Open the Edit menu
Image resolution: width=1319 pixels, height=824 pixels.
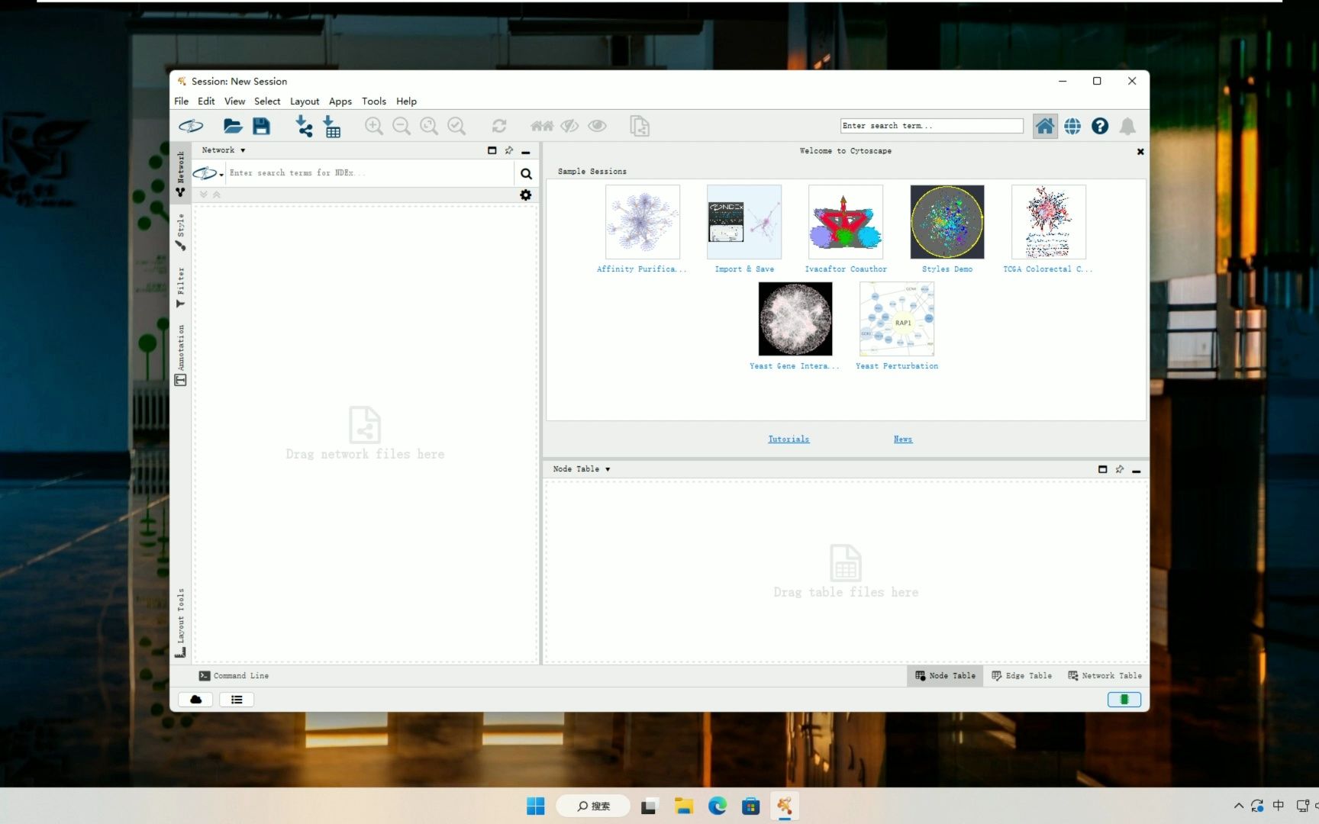[206, 101]
